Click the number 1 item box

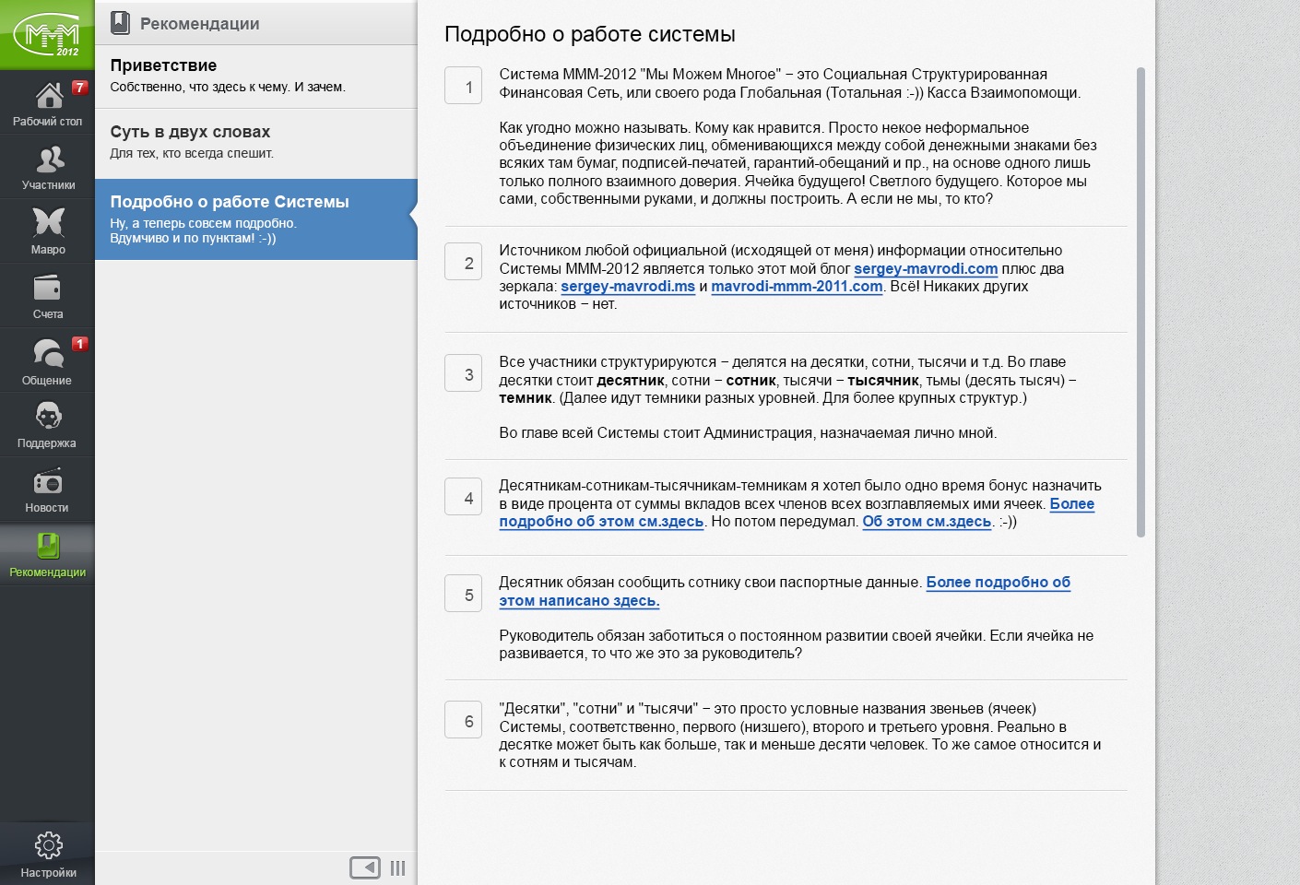coord(464,86)
